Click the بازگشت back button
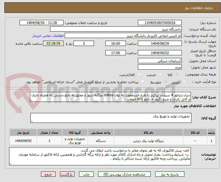This screenshot has width=221, height=182. point(67,174)
